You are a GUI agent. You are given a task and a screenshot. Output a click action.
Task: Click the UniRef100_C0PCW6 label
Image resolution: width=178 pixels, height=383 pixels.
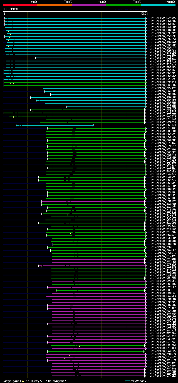click(163, 91)
